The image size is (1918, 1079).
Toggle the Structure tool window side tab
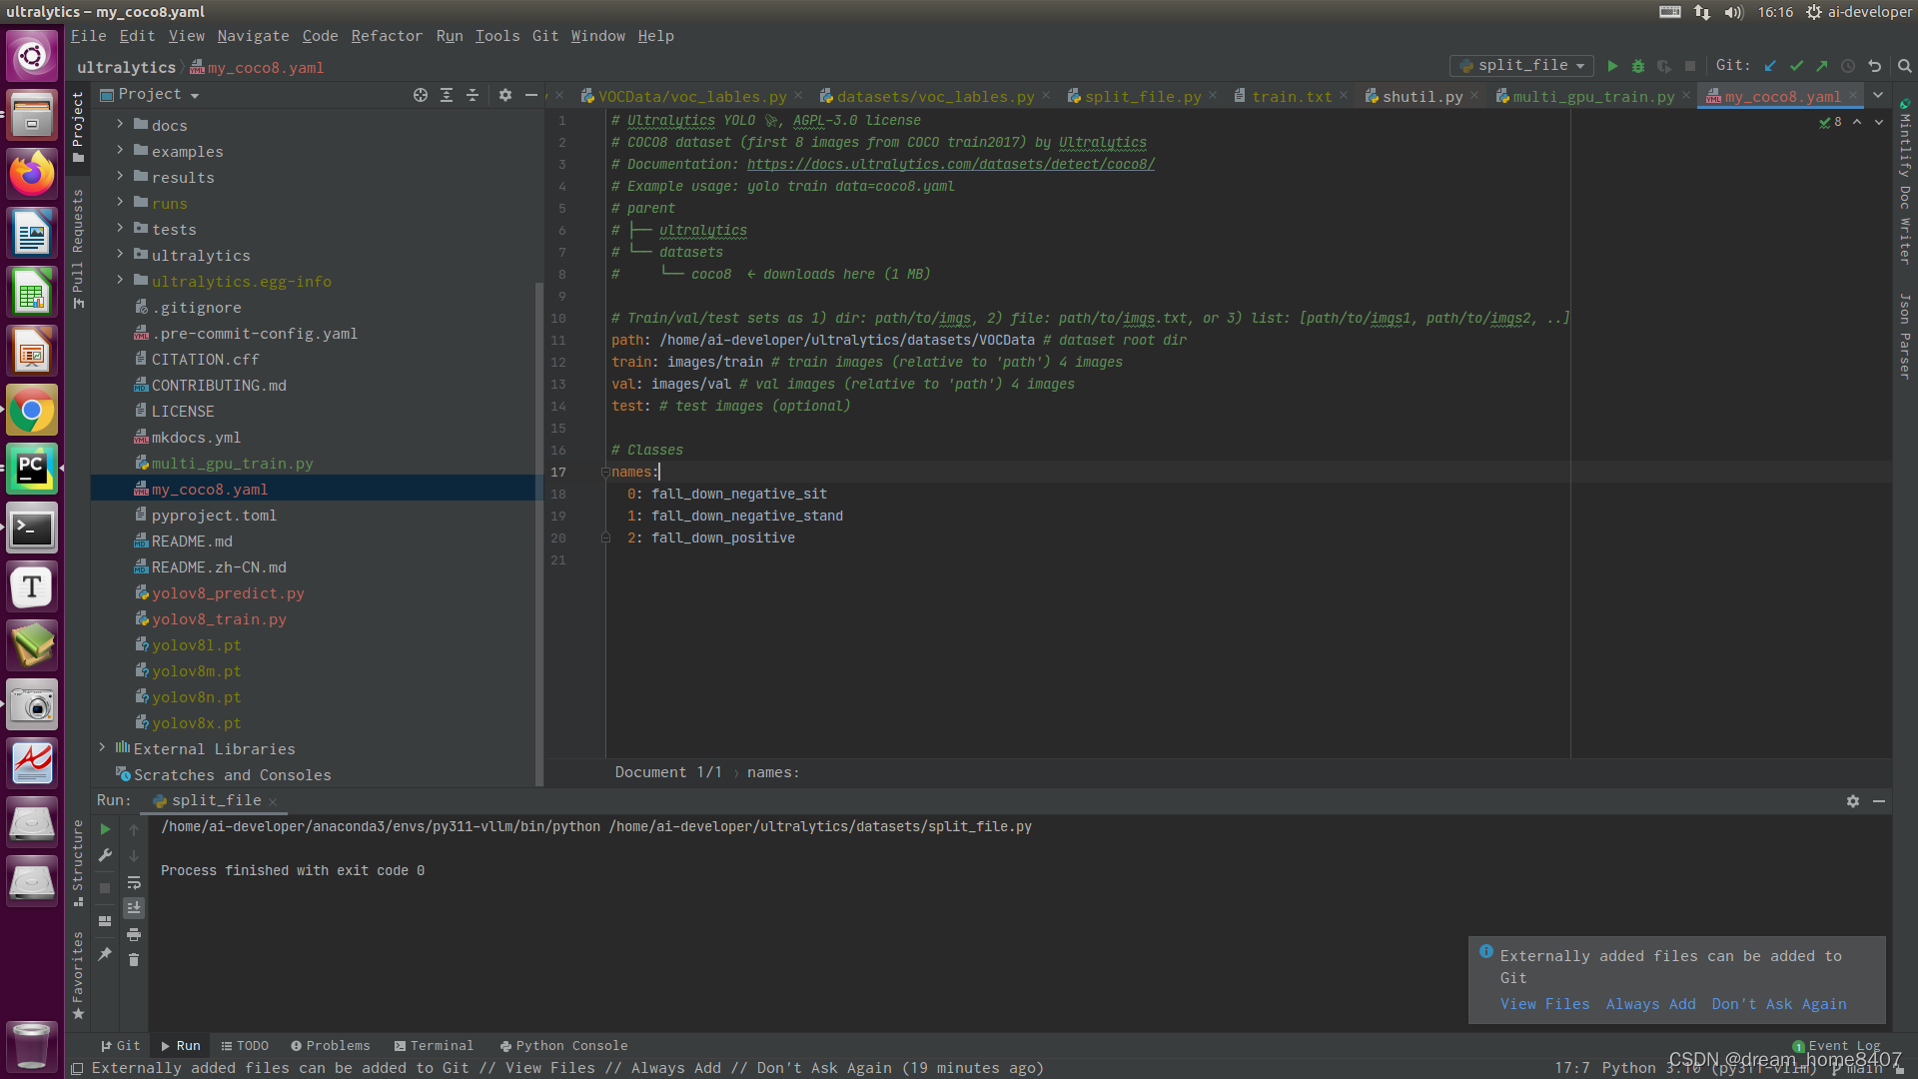pyautogui.click(x=78, y=863)
